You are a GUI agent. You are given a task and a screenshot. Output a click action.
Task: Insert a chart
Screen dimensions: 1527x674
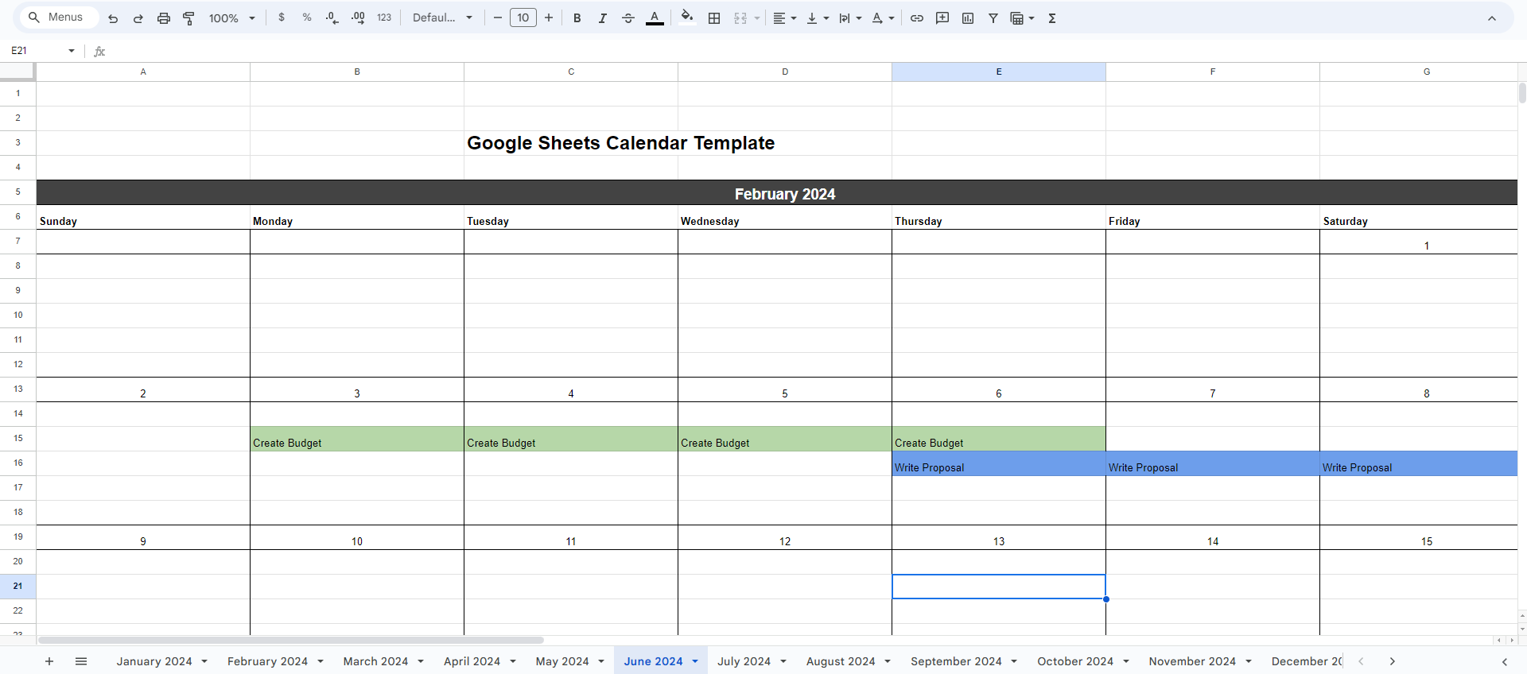pos(968,17)
